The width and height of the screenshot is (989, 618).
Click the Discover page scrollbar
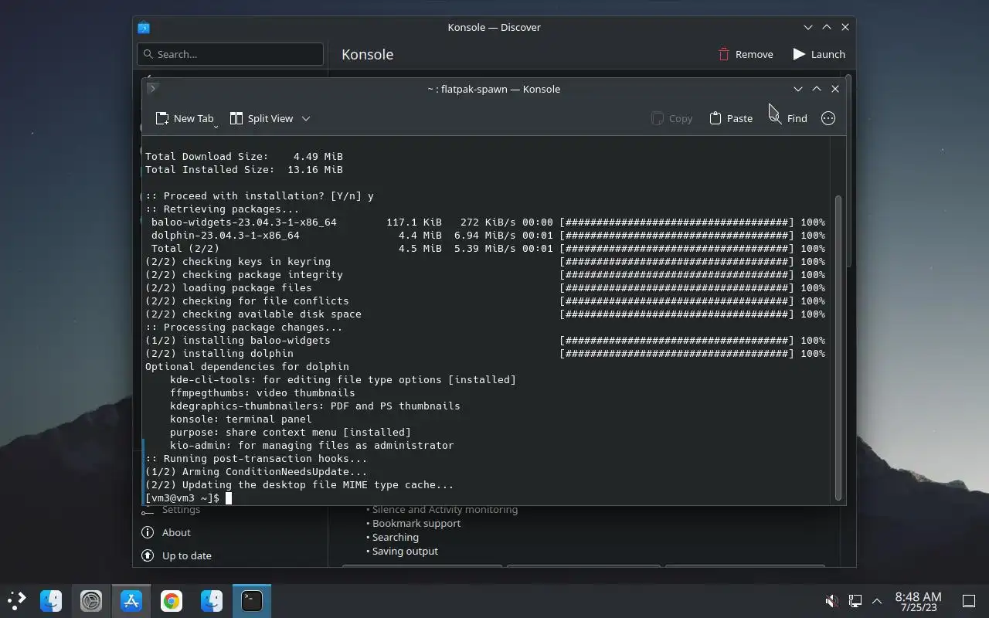[848, 170]
